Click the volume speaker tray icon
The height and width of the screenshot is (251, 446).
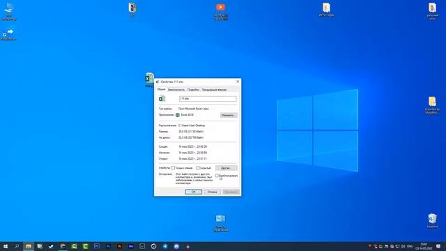click(403, 246)
